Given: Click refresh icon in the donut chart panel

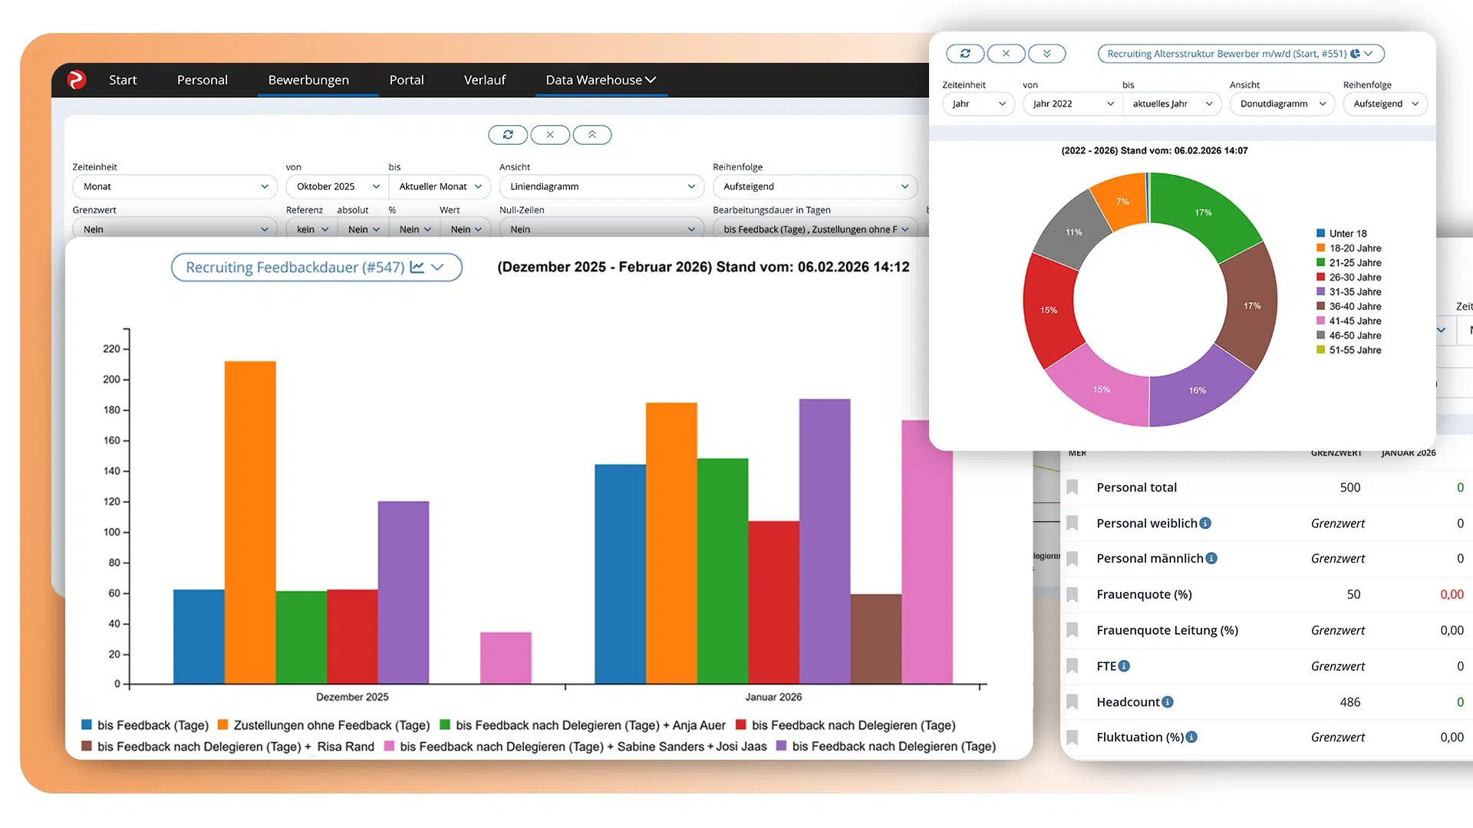Looking at the screenshot, I should 965,54.
